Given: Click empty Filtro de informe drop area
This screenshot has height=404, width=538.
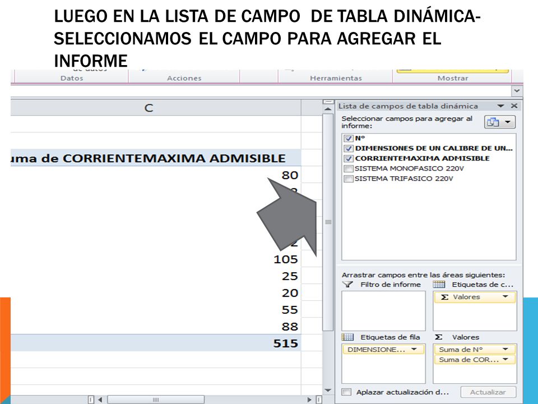Looking at the screenshot, I should pyautogui.click(x=383, y=311).
